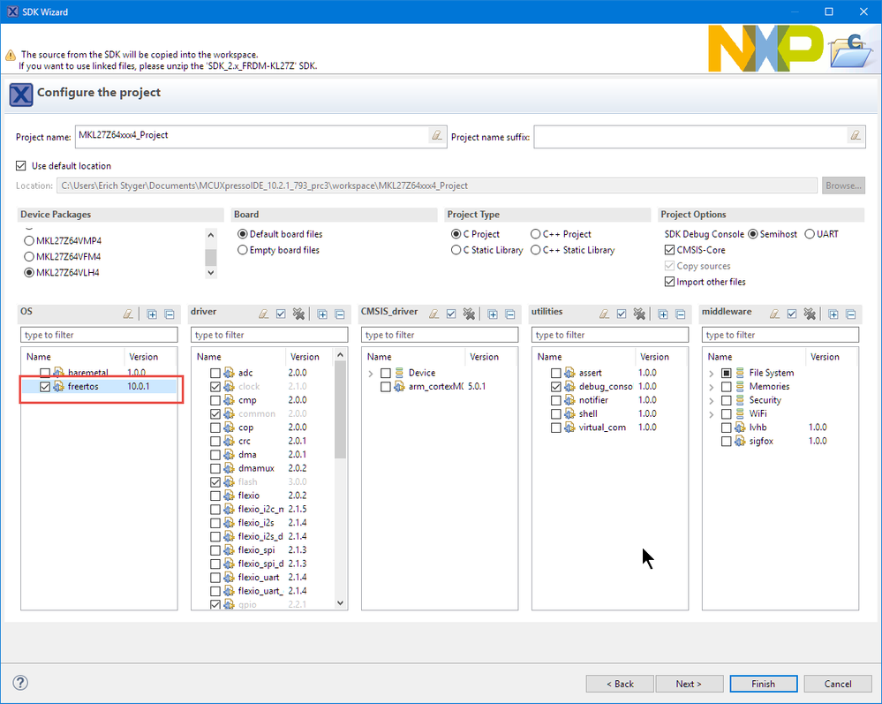Check all components in the driver panel

point(282,314)
